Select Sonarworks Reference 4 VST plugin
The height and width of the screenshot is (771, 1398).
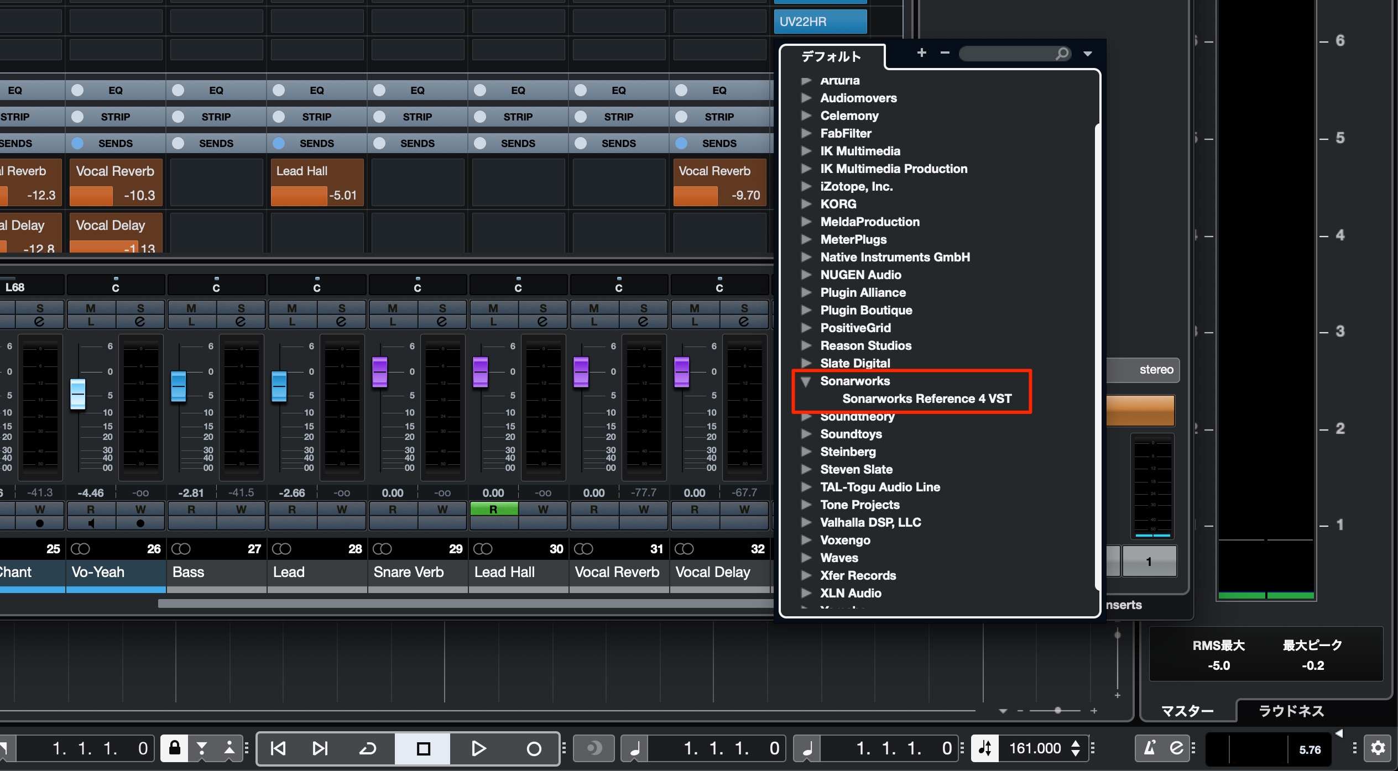click(927, 398)
